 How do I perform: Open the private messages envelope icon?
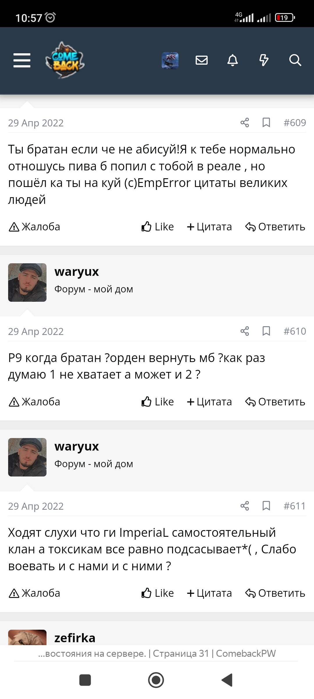[201, 60]
